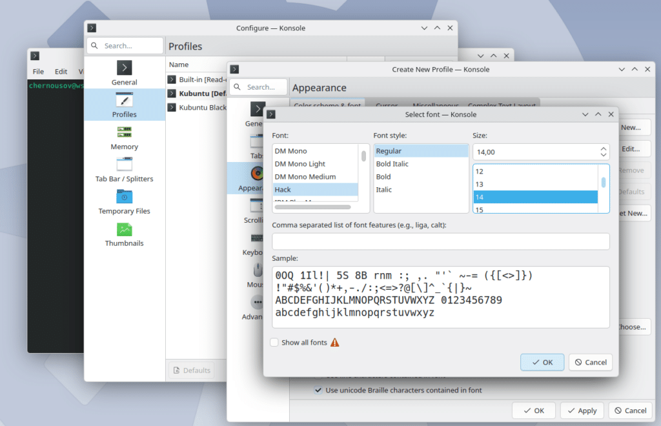Select DM Mono Light font

point(315,164)
